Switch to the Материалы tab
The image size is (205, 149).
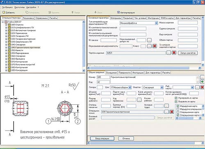[x=116, y=18]
